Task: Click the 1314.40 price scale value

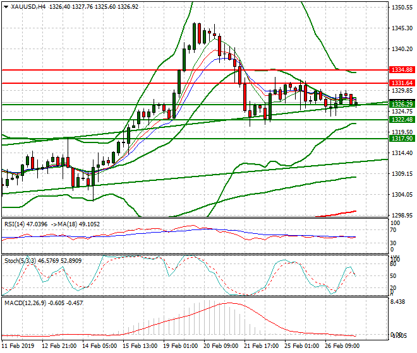Action: click(402, 153)
